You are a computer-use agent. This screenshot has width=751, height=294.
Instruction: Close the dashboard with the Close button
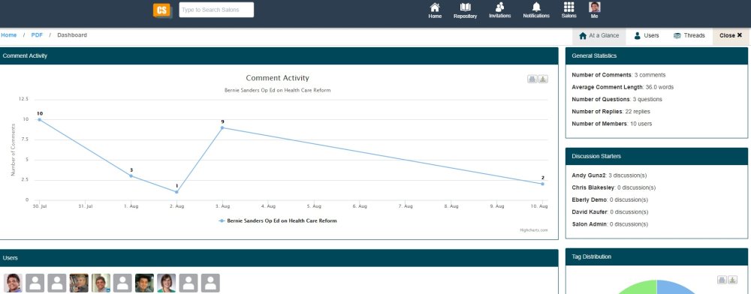coord(731,36)
